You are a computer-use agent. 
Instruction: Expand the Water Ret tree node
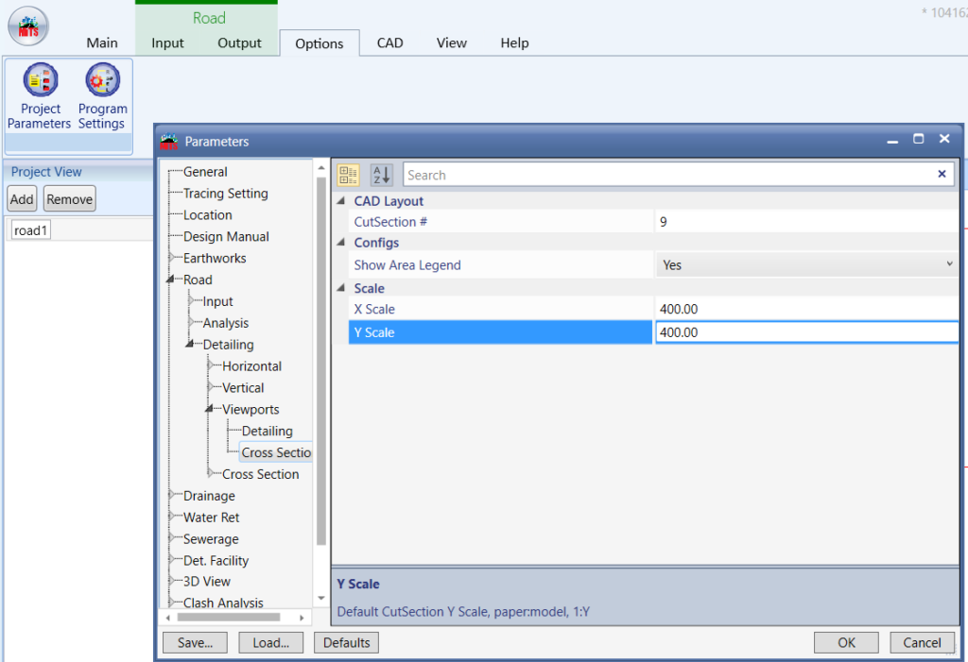pos(172,517)
